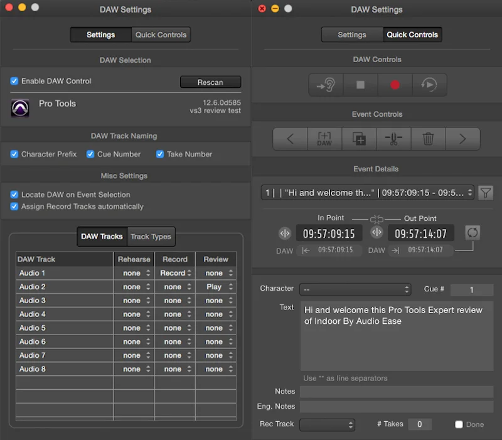Toggle Locate DAW on Event Selection

(14, 195)
